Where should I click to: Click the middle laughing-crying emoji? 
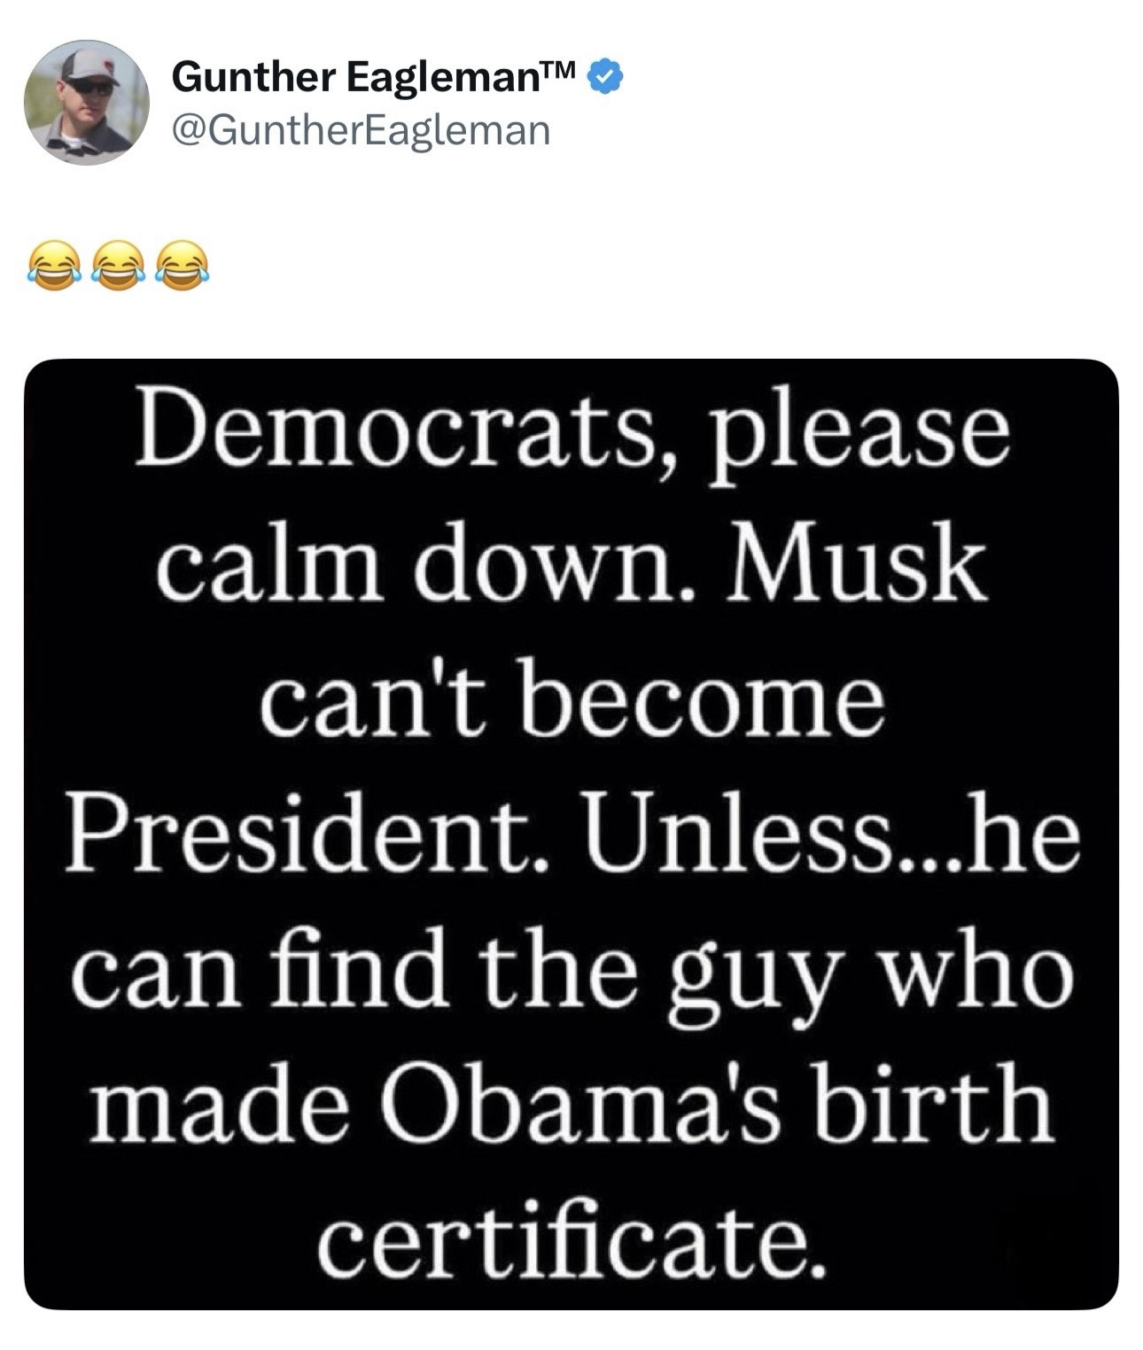click(117, 265)
